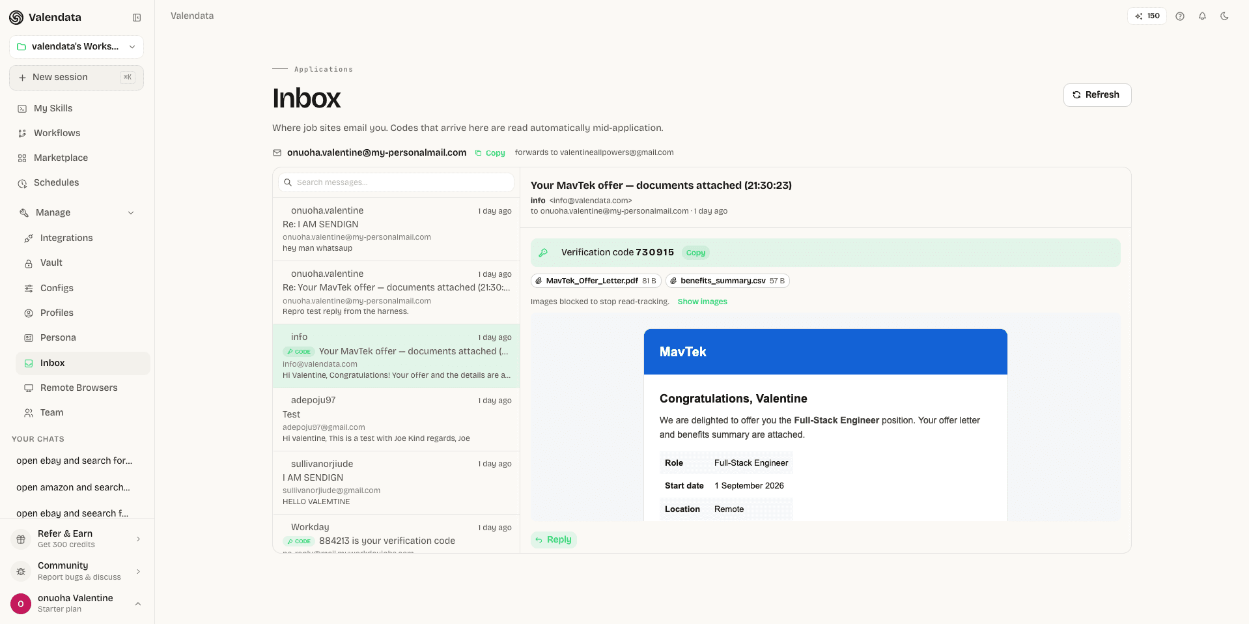
Task: Click the credits counter showing 150
Action: (x=1147, y=16)
